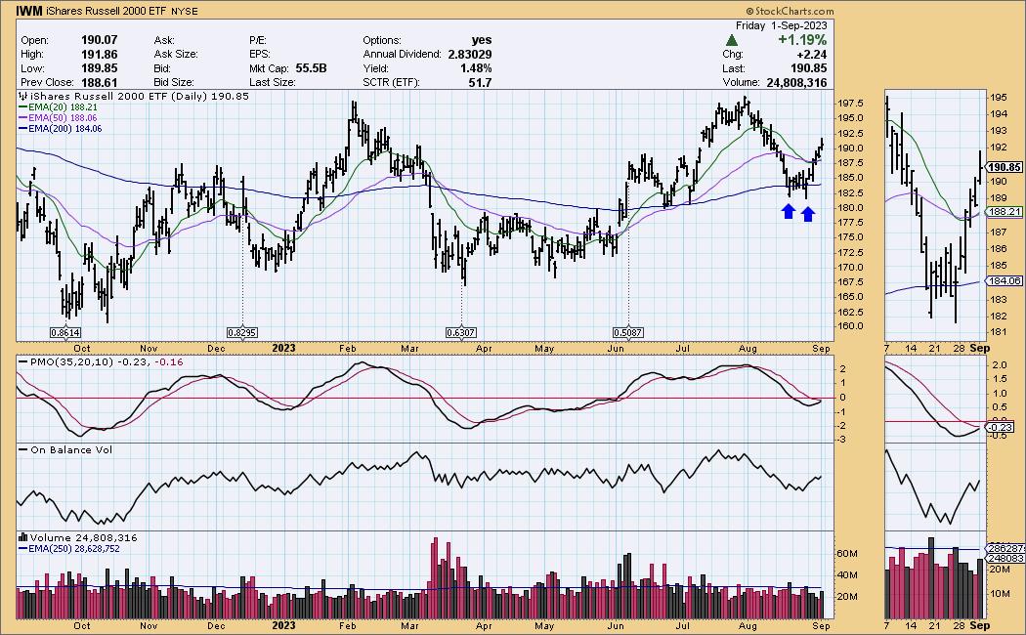Select the Low value 189.85
The width and height of the screenshot is (1026, 635).
coord(99,68)
